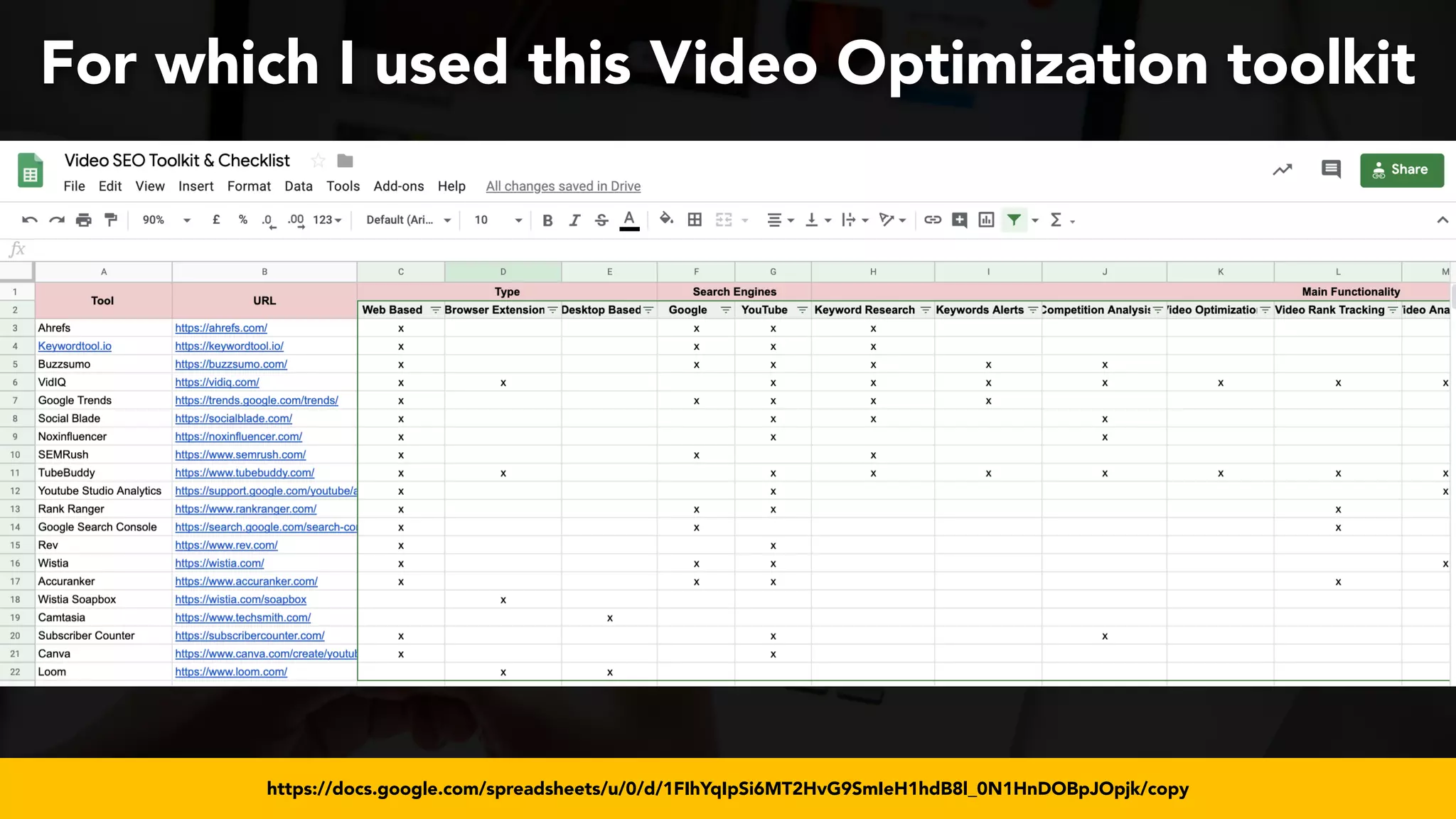Open number format 123 dropdown
Screen dimensions: 1456x819
click(x=328, y=220)
